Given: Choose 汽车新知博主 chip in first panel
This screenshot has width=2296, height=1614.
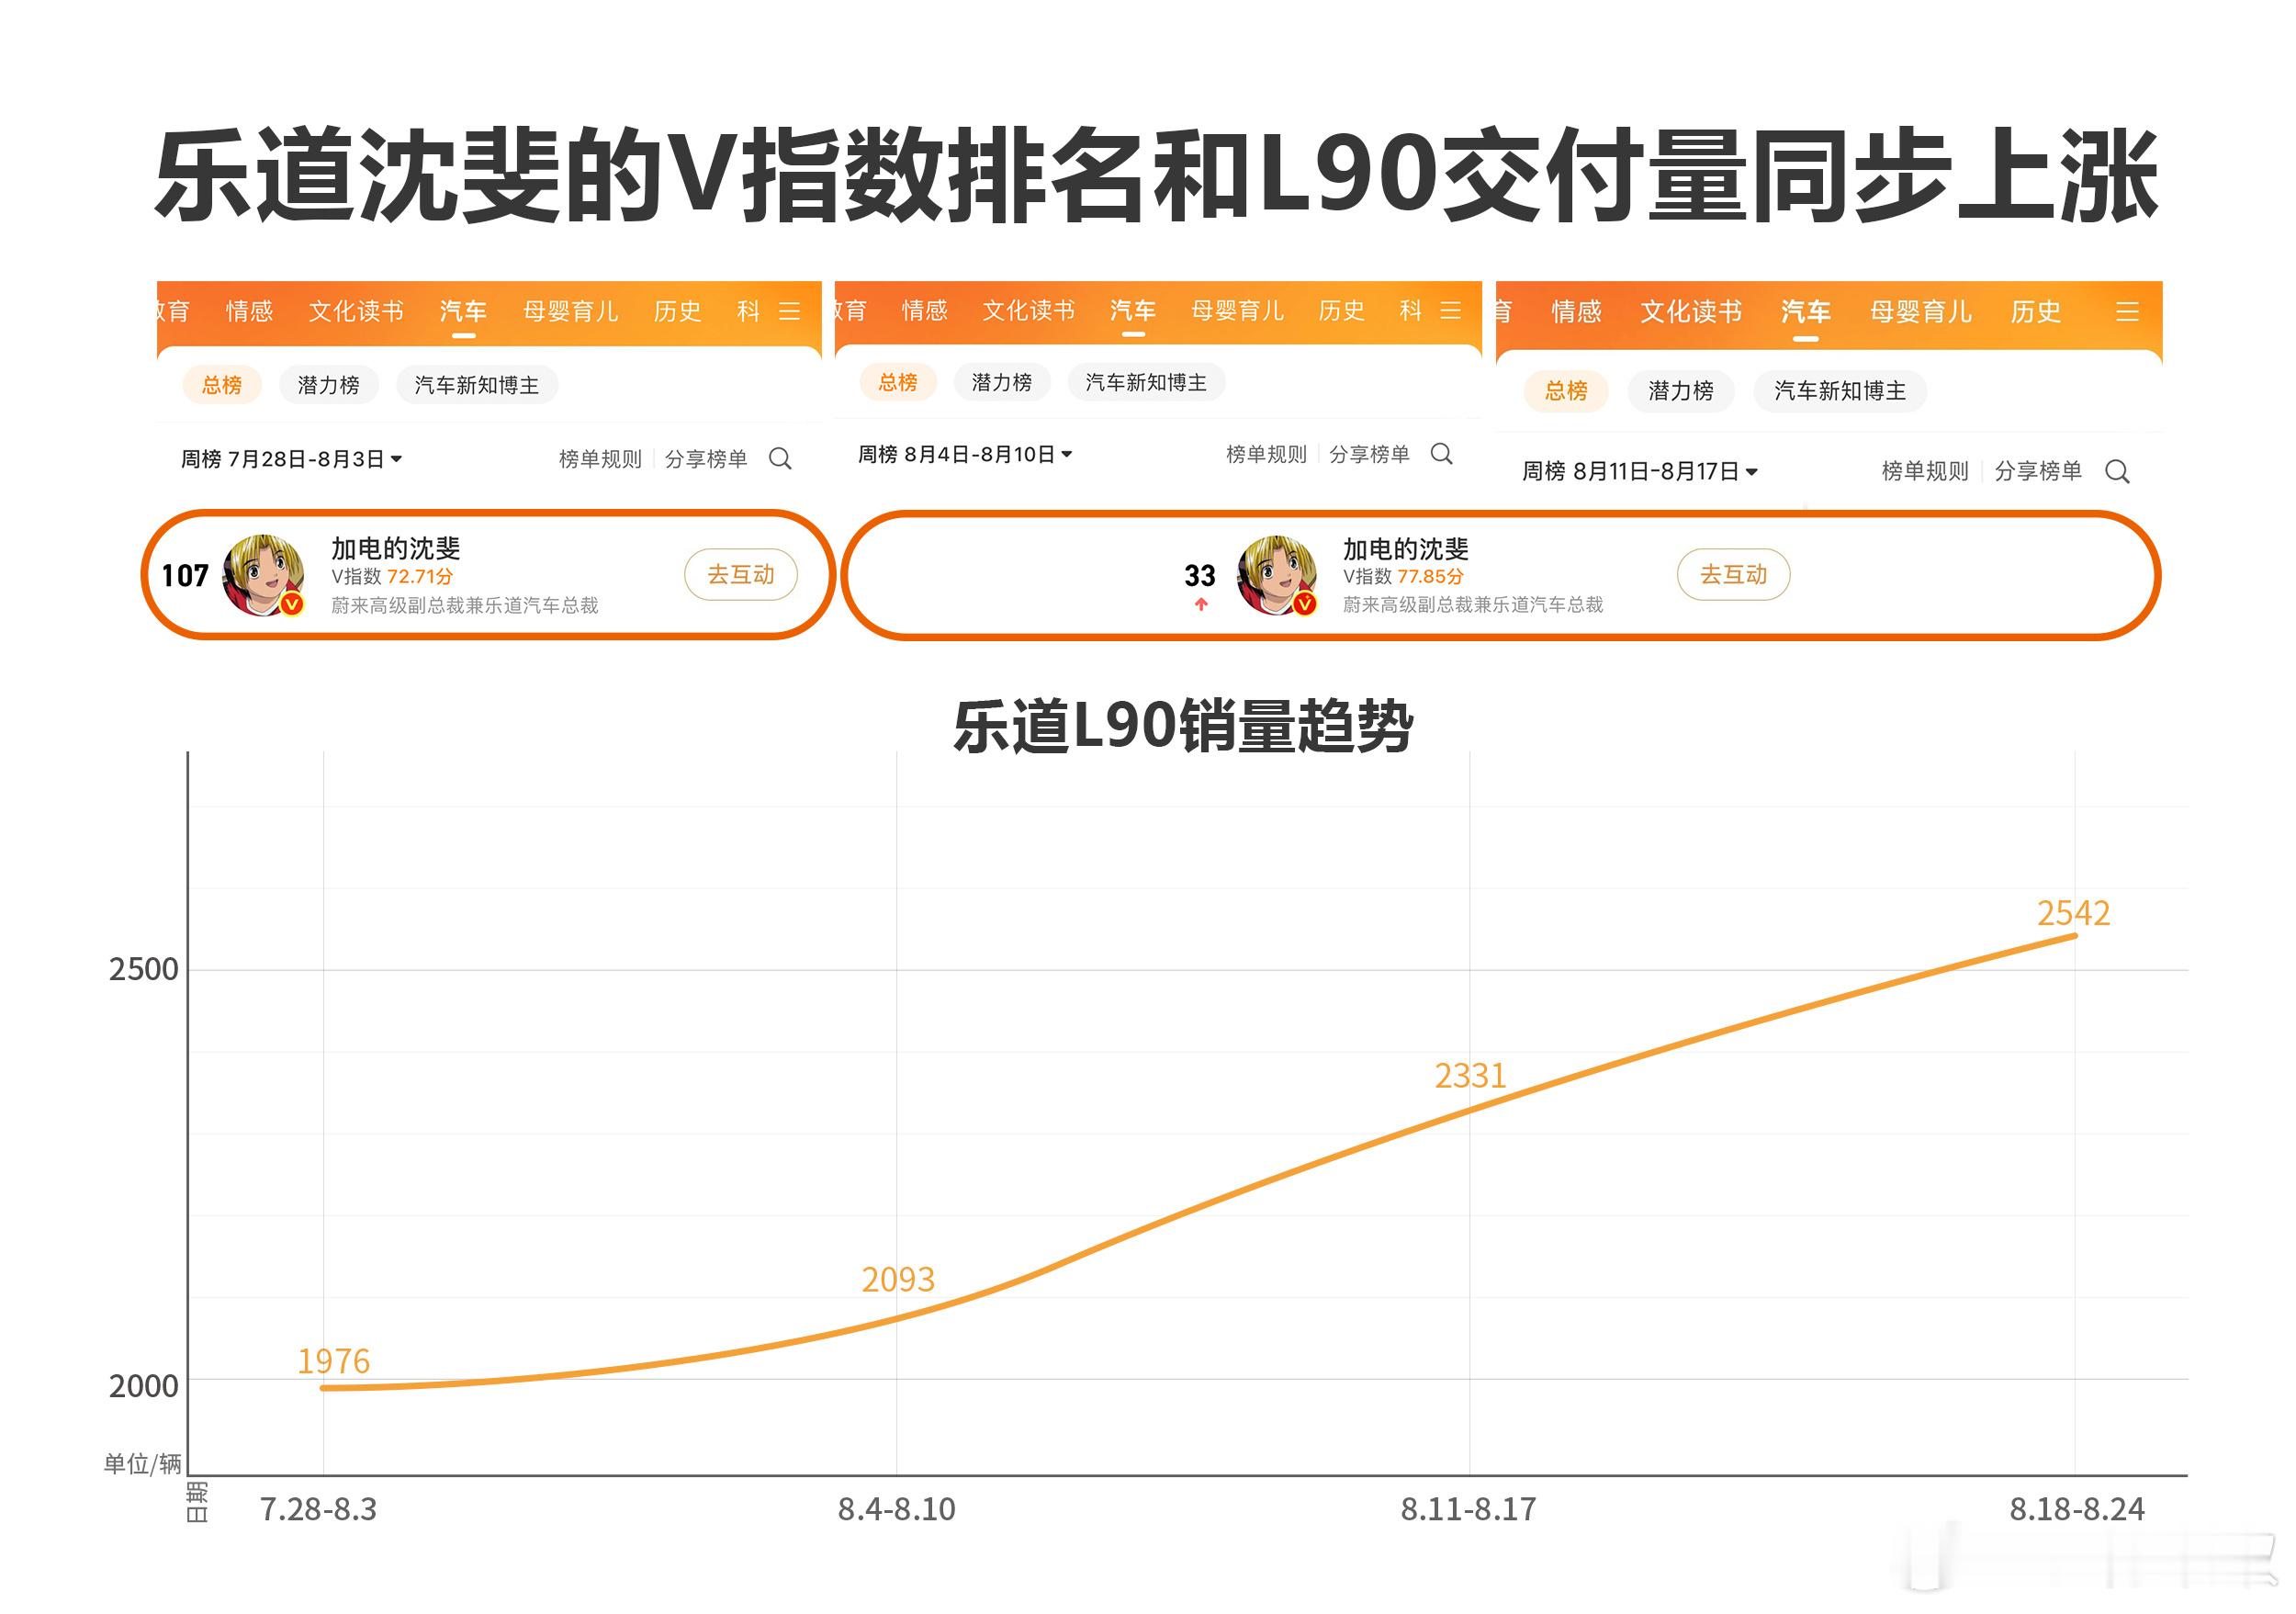Looking at the screenshot, I should pos(476,385).
